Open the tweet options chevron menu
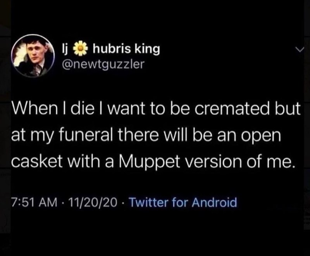Viewport: 310px width, 256px height. click(x=297, y=50)
